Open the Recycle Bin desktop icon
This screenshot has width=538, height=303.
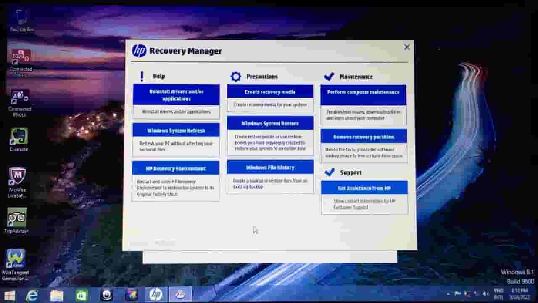click(x=21, y=21)
